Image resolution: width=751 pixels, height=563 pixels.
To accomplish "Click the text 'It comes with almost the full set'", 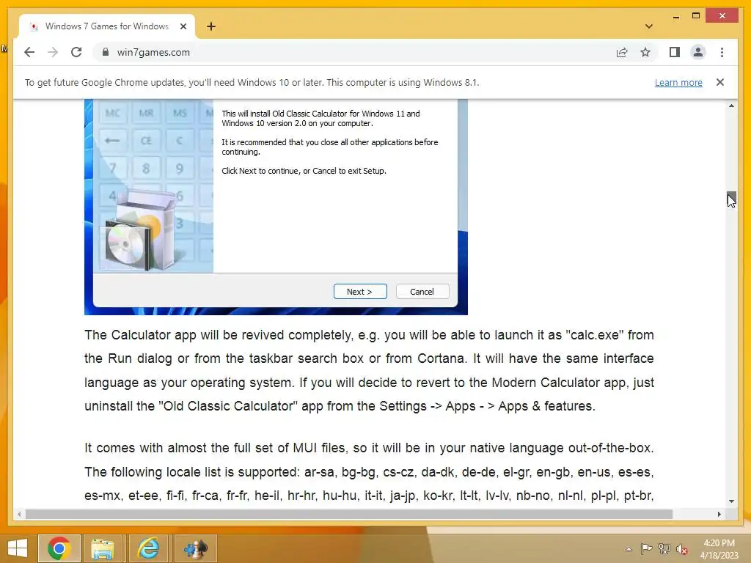I will pyautogui.click(x=217, y=448).
